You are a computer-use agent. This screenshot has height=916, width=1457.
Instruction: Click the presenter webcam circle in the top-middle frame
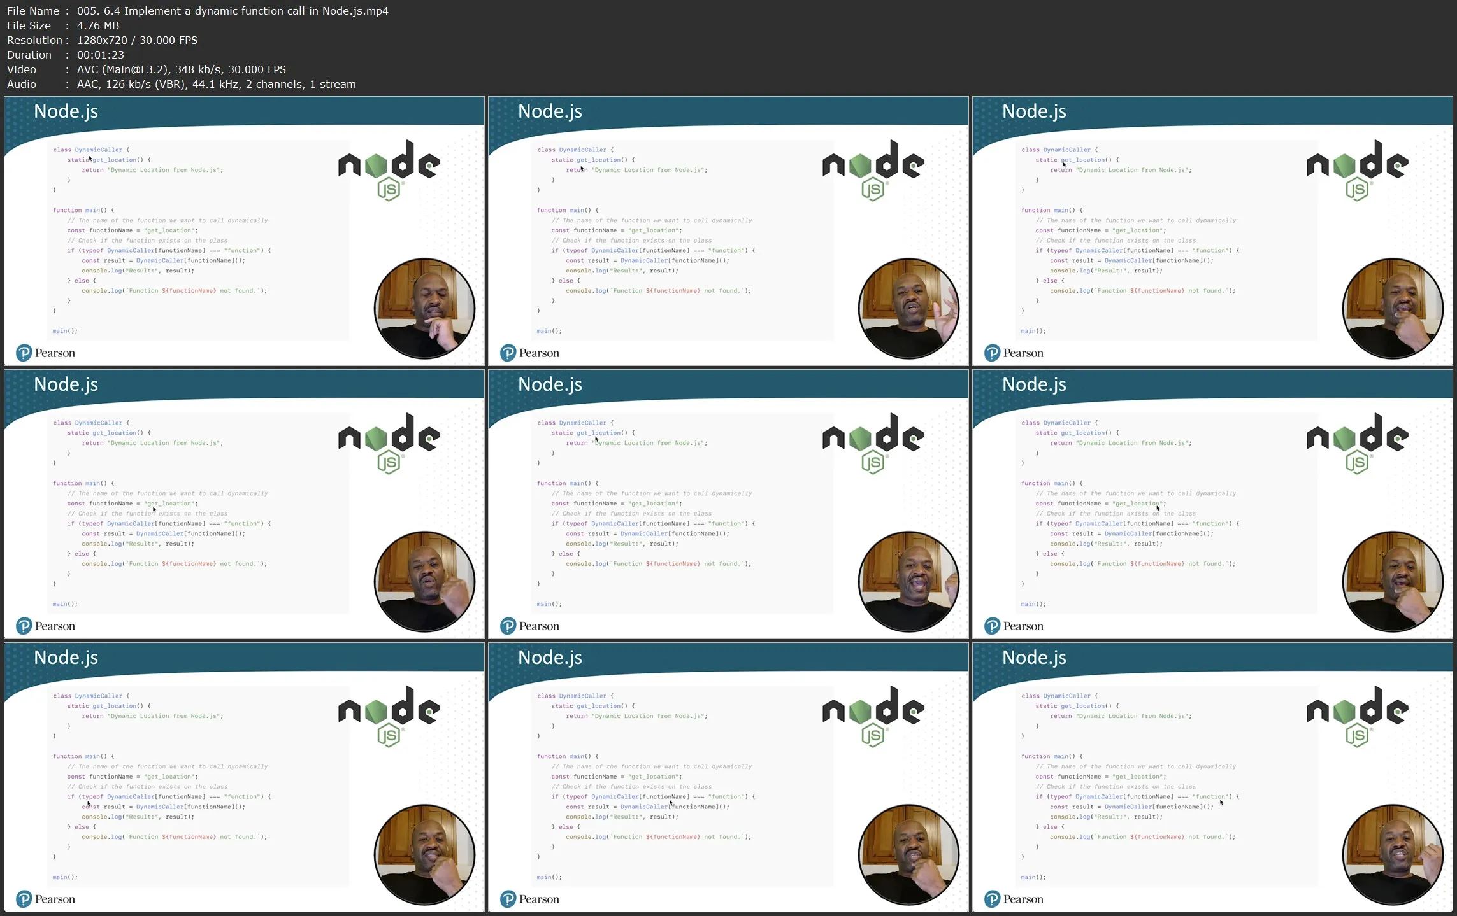coord(908,309)
